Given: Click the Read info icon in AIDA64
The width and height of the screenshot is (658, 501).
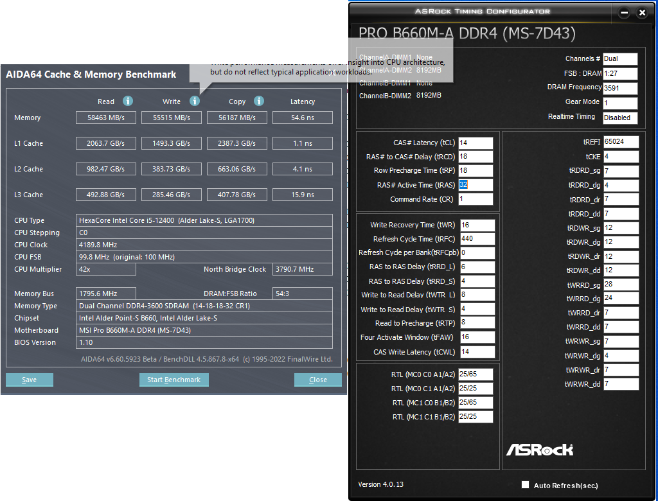Looking at the screenshot, I should click(x=128, y=101).
